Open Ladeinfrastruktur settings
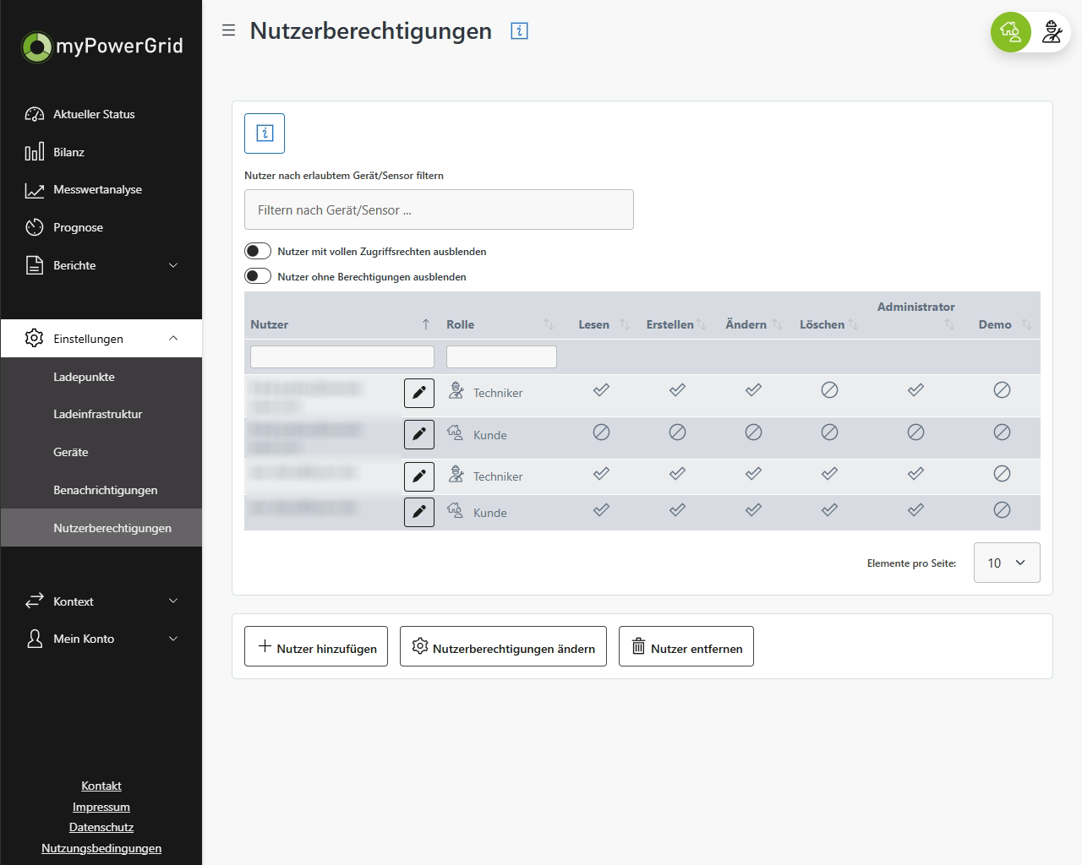 pyautogui.click(x=101, y=414)
